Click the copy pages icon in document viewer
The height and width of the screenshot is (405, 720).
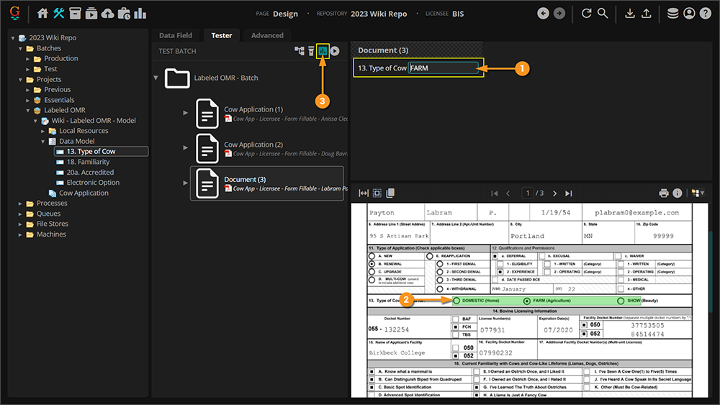[390, 193]
